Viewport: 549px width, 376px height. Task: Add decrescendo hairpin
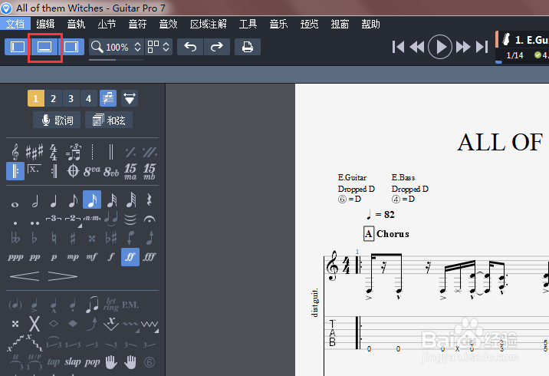(x=63, y=276)
